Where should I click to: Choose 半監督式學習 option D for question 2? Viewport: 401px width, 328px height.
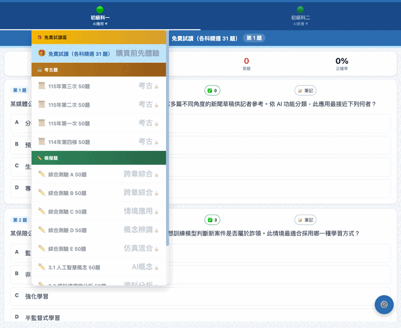(200, 315)
